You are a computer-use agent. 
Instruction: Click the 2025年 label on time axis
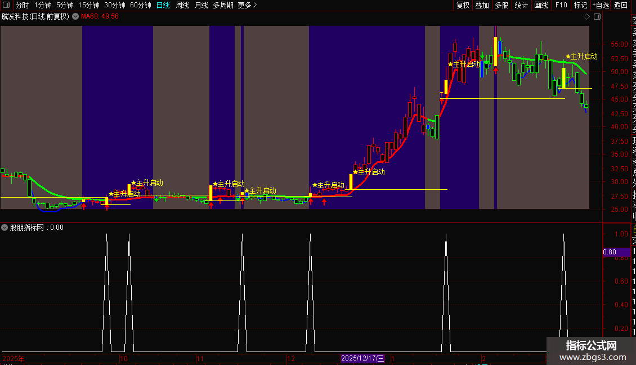(x=14, y=358)
